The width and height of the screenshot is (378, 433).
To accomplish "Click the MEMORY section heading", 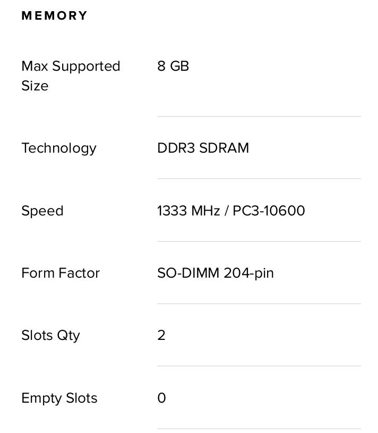I will point(54,15).
